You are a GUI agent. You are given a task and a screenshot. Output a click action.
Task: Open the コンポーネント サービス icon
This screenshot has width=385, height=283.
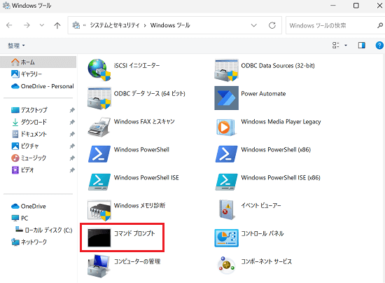[x=226, y=265]
